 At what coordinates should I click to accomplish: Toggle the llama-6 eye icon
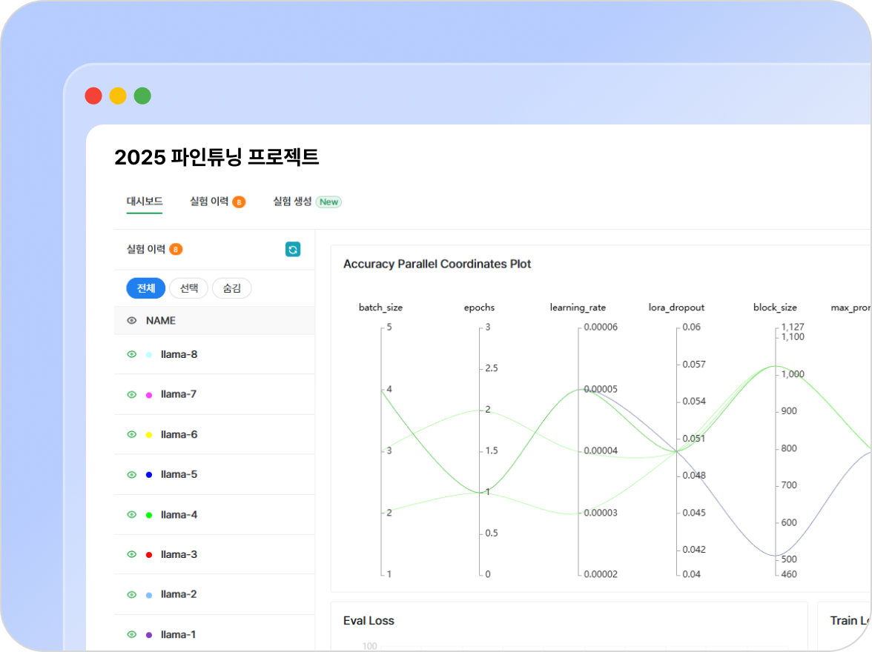click(x=132, y=434)
